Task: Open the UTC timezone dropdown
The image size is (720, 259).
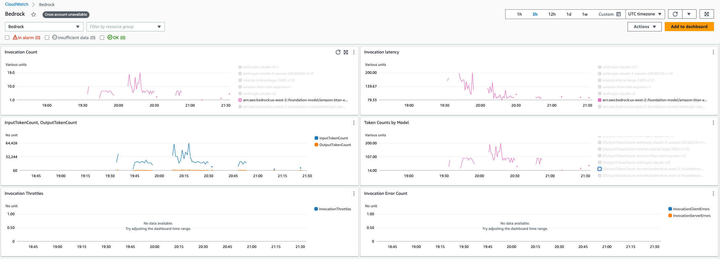Action: tap(645, 14)
